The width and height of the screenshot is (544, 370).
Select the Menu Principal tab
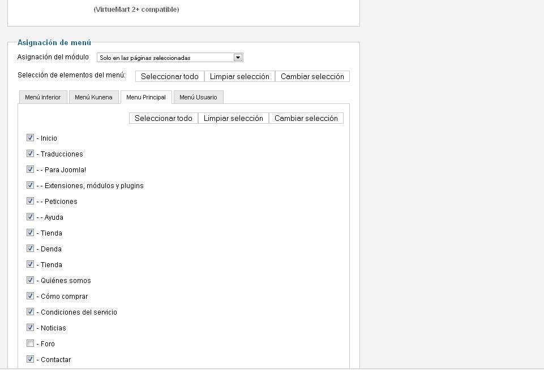[x=146, y=97]
